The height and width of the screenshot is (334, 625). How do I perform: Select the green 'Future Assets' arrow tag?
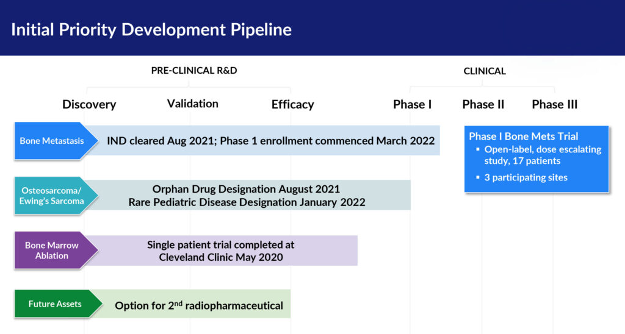coord(58,304)
